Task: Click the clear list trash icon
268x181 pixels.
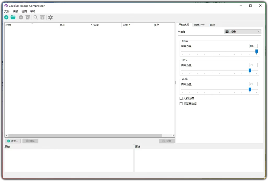Action: click(x=27, y=17)
